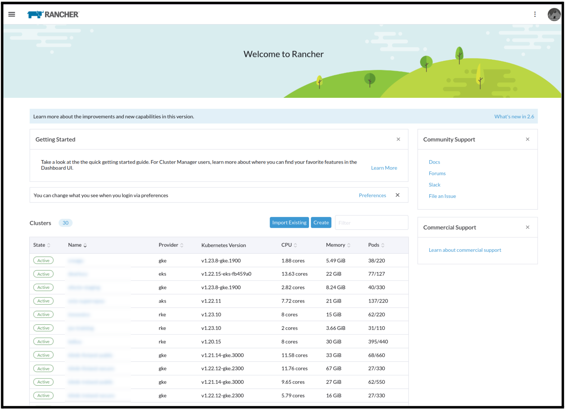Close the Commercial Support panel

(528, 227)
